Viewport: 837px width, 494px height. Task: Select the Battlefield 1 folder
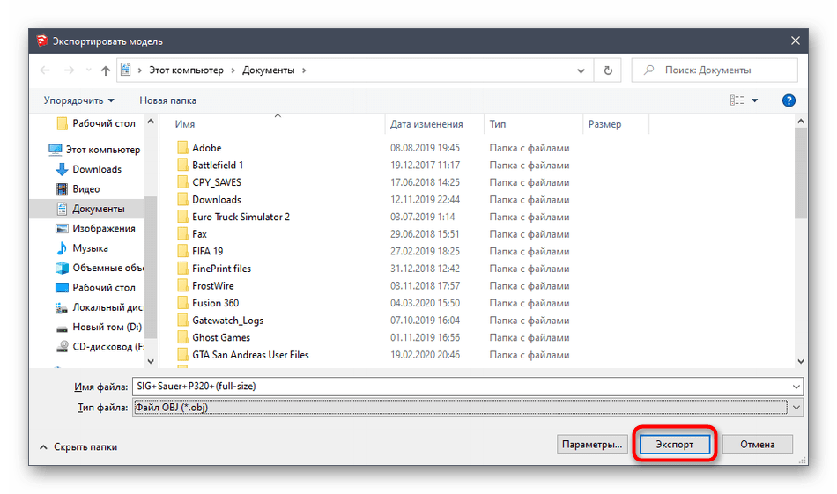[218, 165]
